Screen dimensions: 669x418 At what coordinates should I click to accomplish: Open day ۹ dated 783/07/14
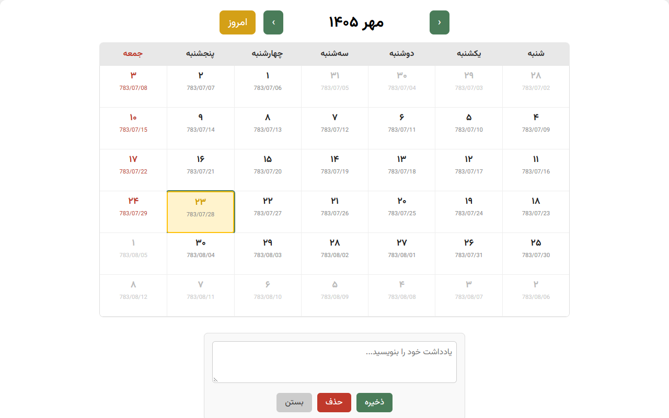coord(201,129)
